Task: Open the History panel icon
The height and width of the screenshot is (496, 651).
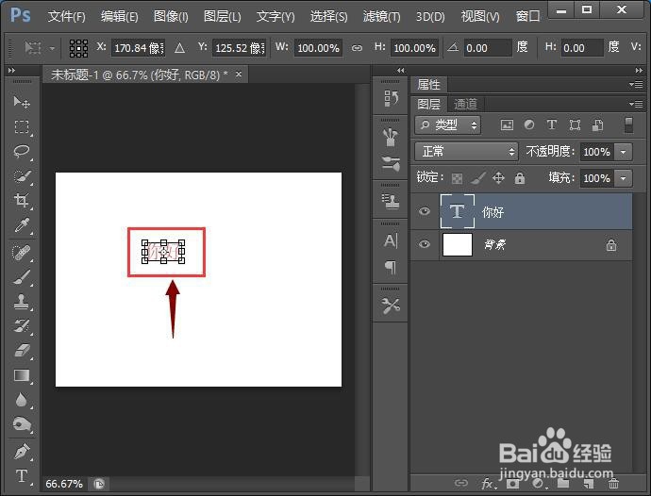Action: pos(391,99)
